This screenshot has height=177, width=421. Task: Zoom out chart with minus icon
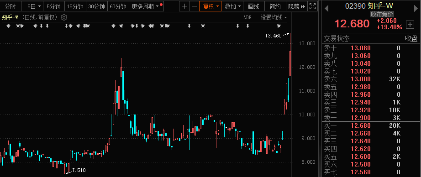point(194,6)
